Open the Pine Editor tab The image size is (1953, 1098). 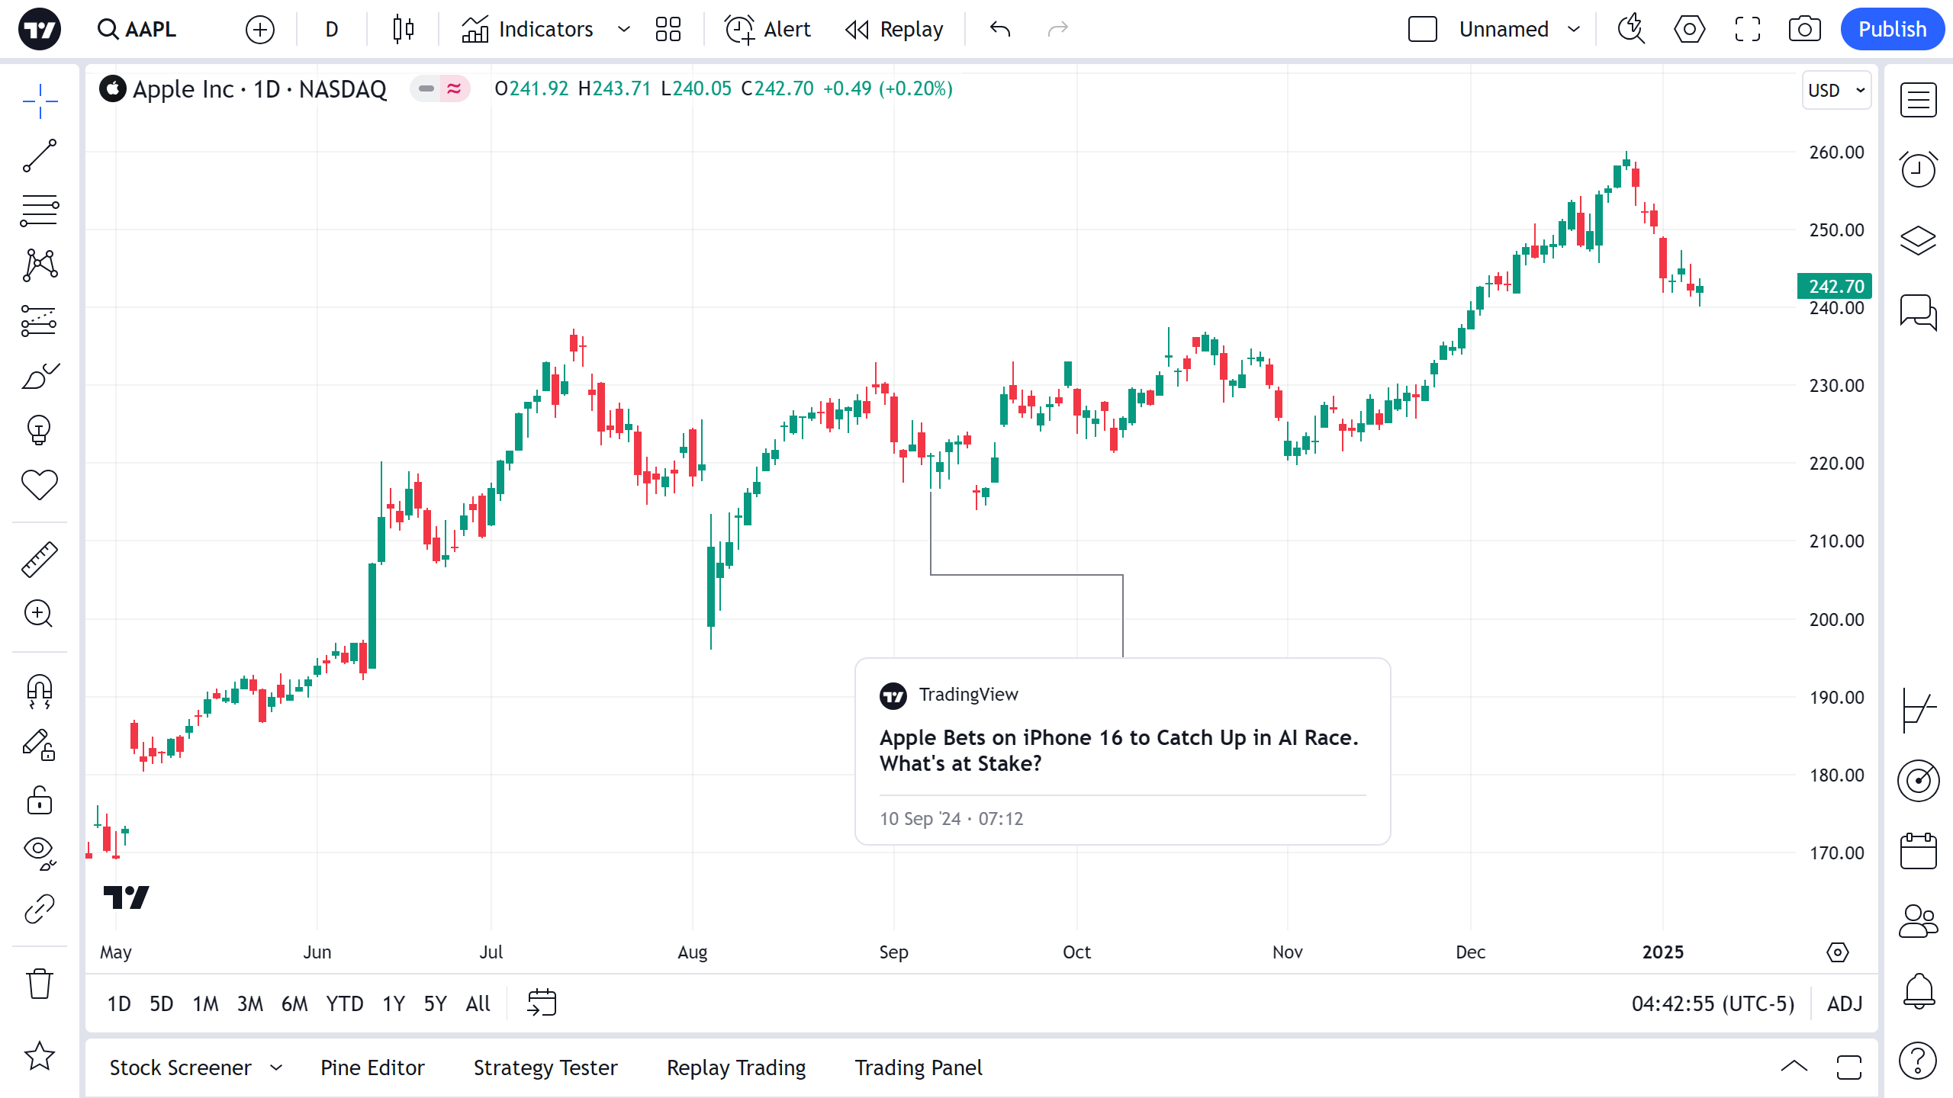click(x=372, y=1067)
